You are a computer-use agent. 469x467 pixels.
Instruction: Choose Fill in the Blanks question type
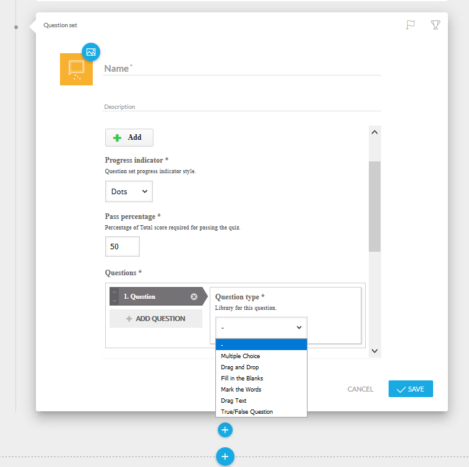pos(261,378)
